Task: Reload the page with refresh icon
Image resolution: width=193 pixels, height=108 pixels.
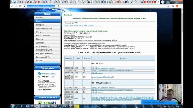Action: point(20,6)
